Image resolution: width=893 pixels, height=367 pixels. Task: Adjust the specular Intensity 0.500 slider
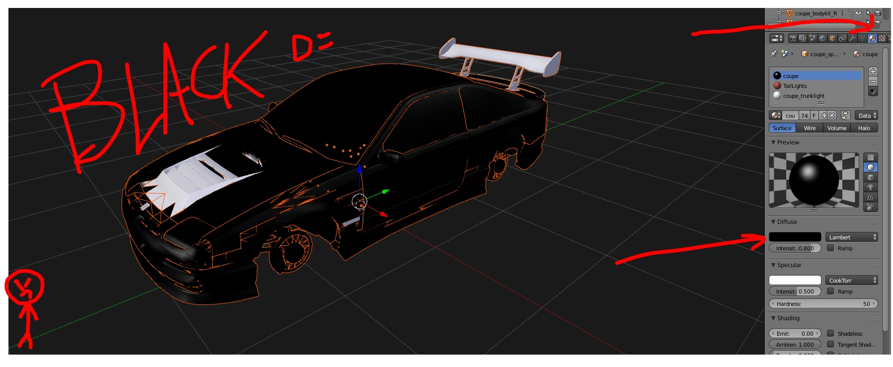[x=795, y=291]
